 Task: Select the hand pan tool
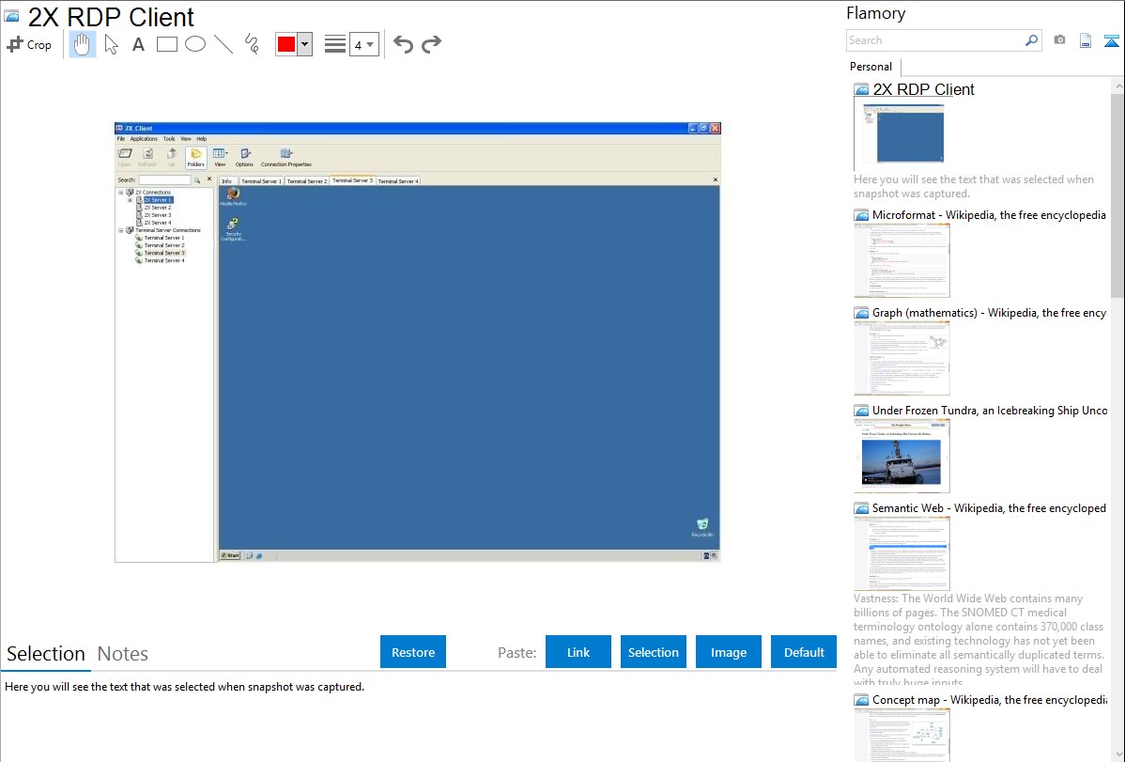click(x=82, y=44)
